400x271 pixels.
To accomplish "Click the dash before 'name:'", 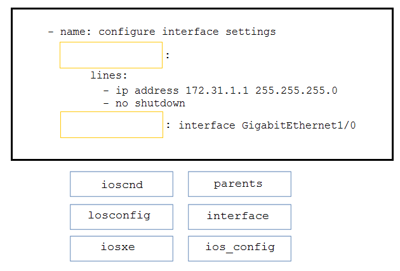I will click(x=51, y=32).
